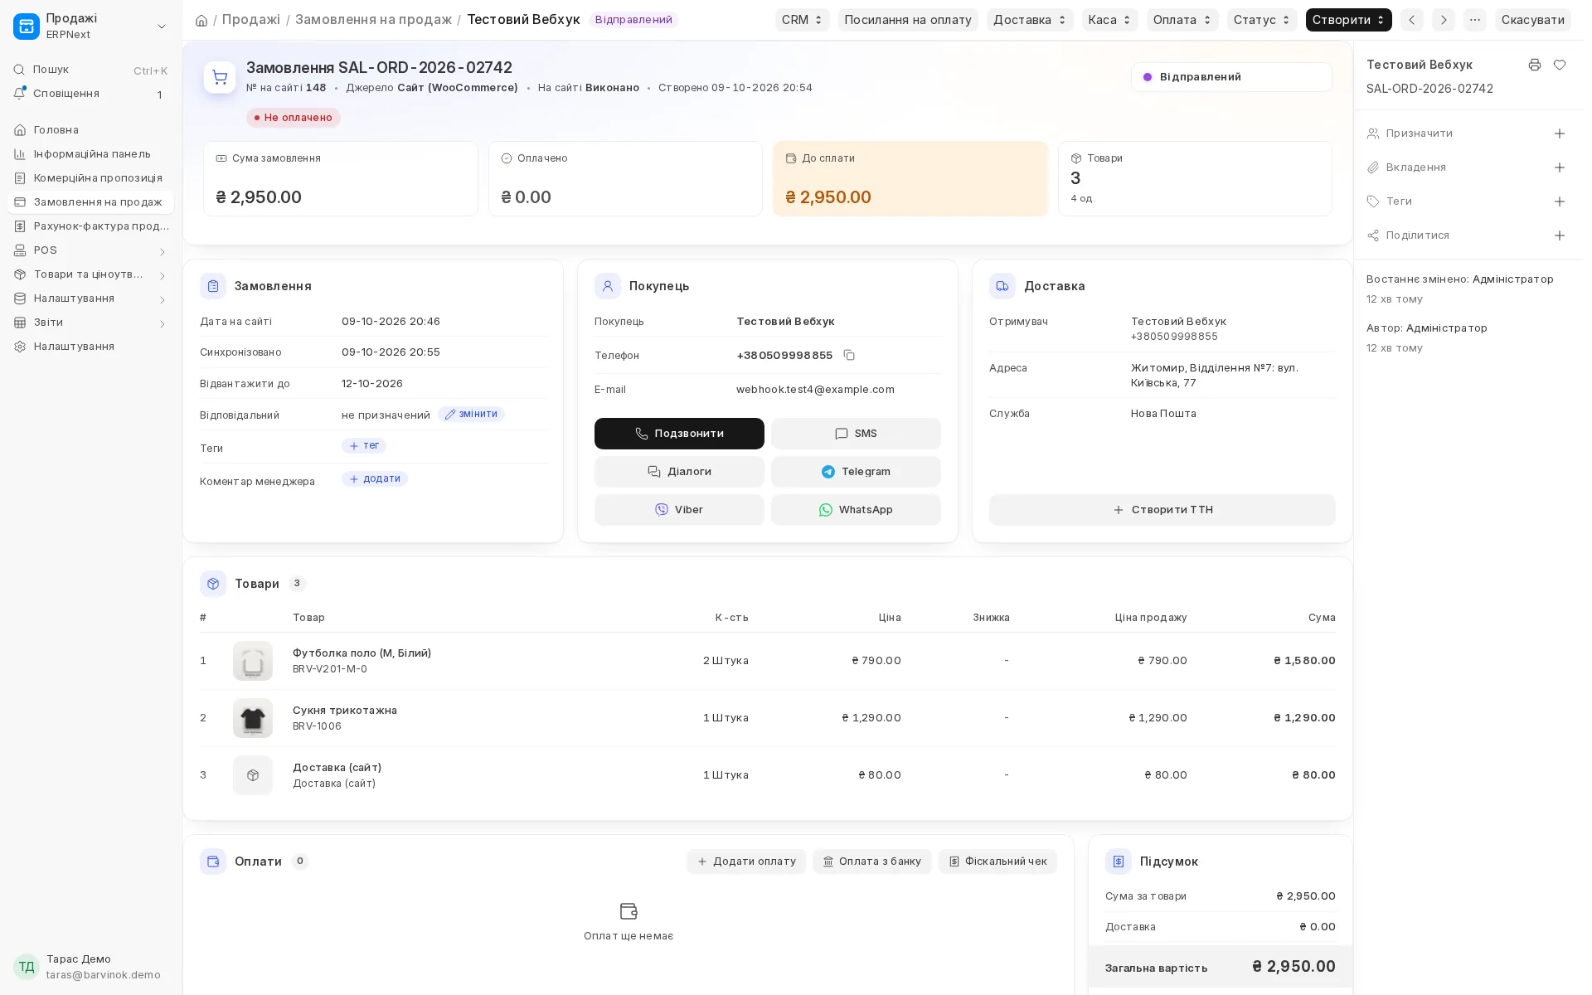Click Створити ТТН button
1592x995 pixels.
pos(1162,510)
